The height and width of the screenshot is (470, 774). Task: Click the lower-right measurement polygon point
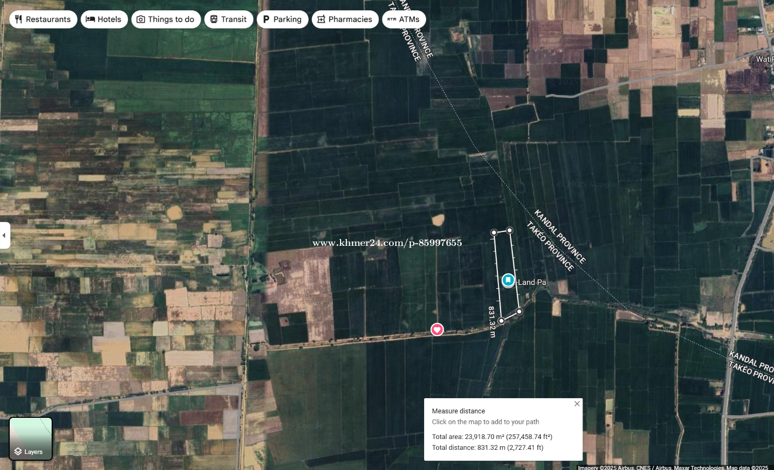tap(519, 311)
